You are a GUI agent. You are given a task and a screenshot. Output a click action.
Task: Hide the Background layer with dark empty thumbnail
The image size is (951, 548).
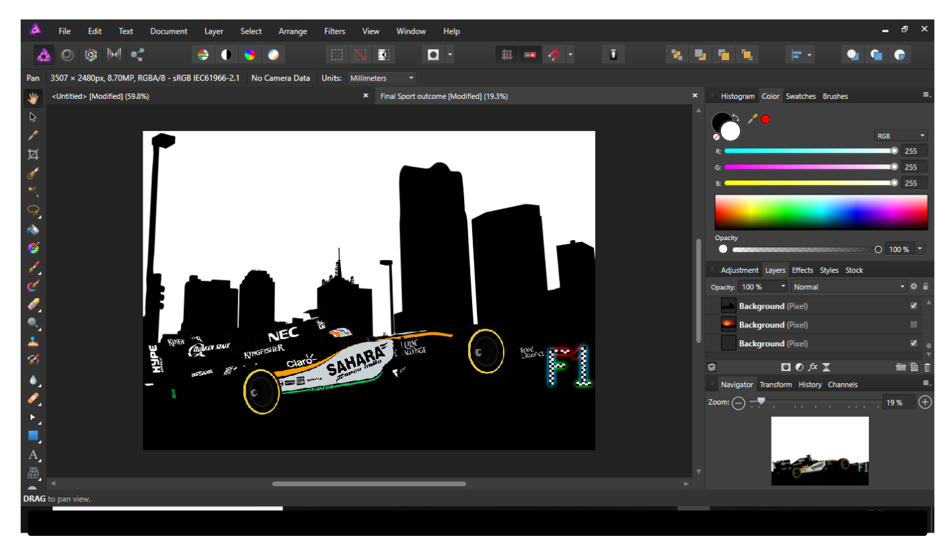[x=913, y=343]
